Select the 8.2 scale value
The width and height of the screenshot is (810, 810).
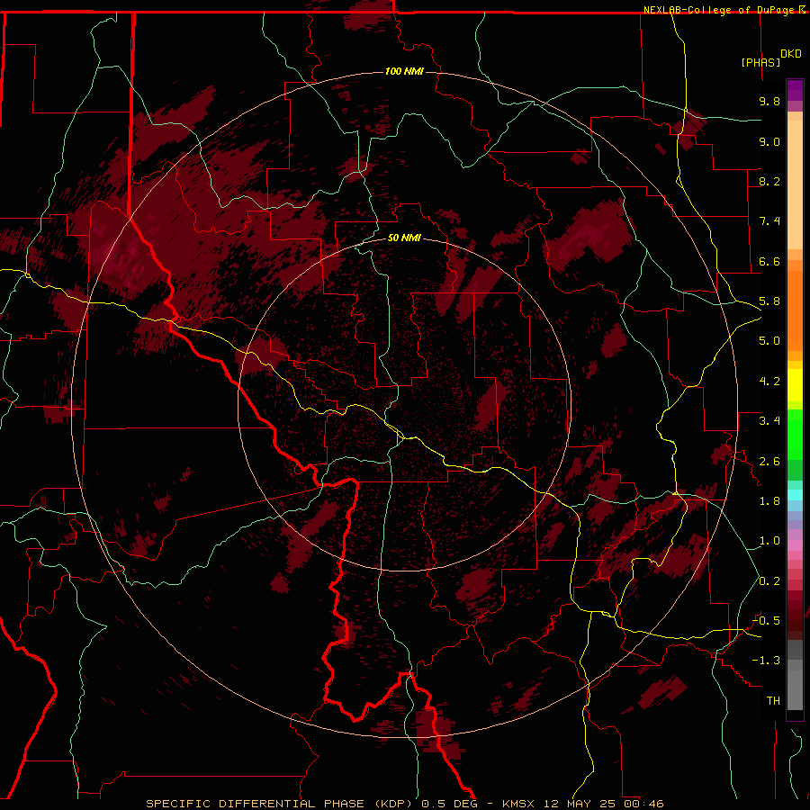[x=769, y=181]
